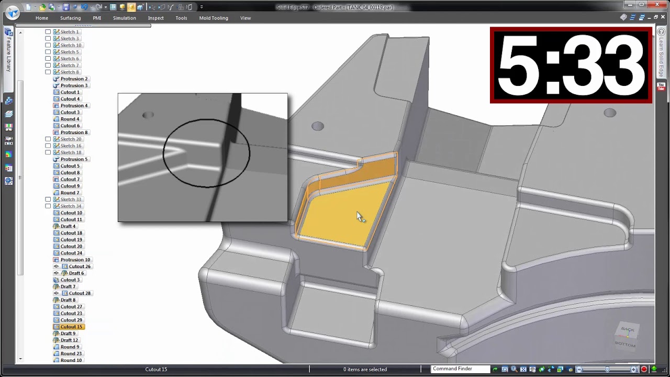This screenshot has width=670, height=377.
Task: Click the list-style icon in quick access toolbar
Action: point(113,7)
